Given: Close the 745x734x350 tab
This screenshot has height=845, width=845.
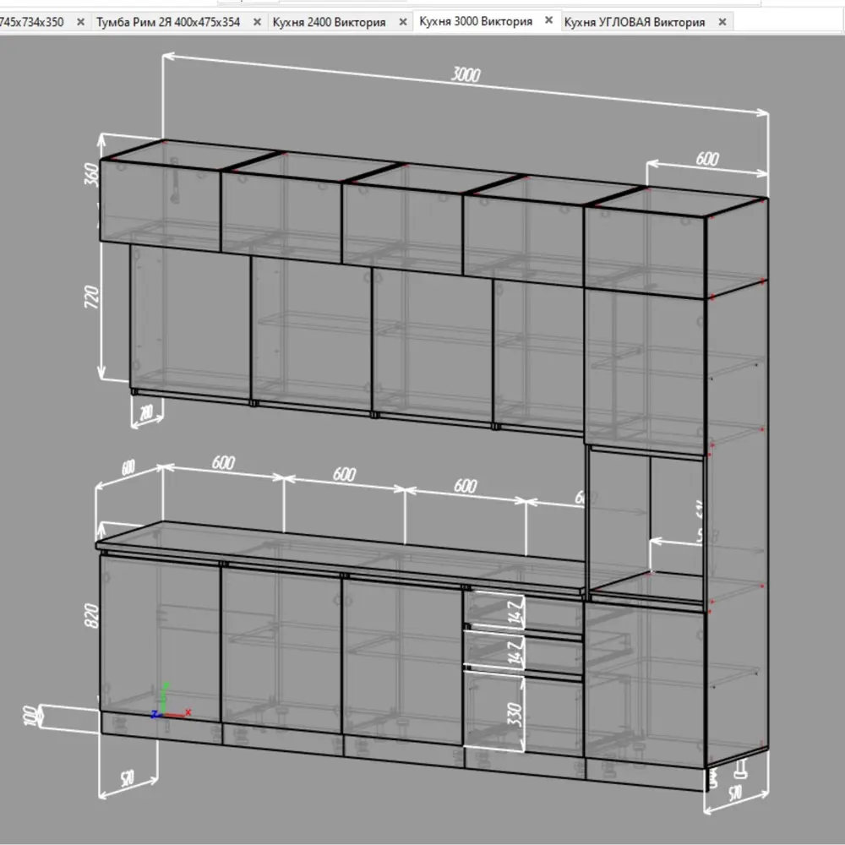Looking at the screenshot, I should [x=80, y=22].
